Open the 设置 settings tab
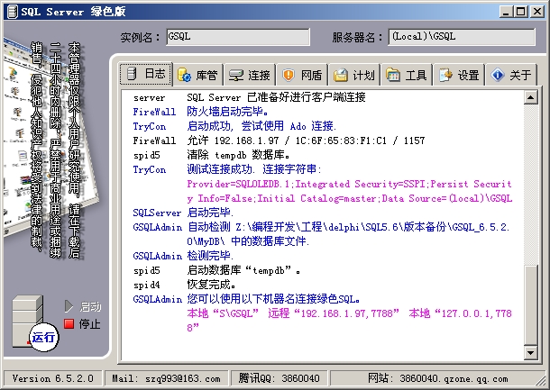This screenshot has height=390, width=550. coord(459,75)
